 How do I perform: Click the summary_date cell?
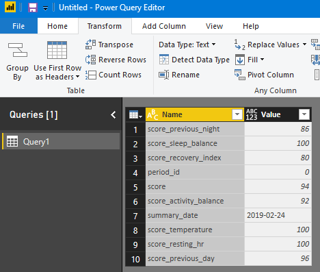(x=195, y=215)
